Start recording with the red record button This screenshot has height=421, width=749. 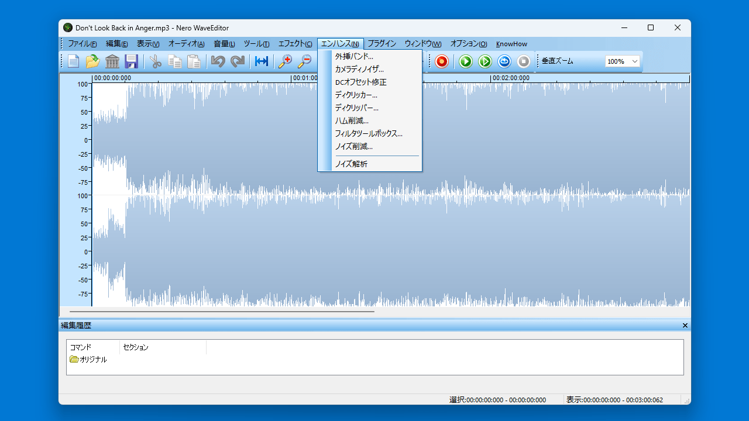click(442, 61)
